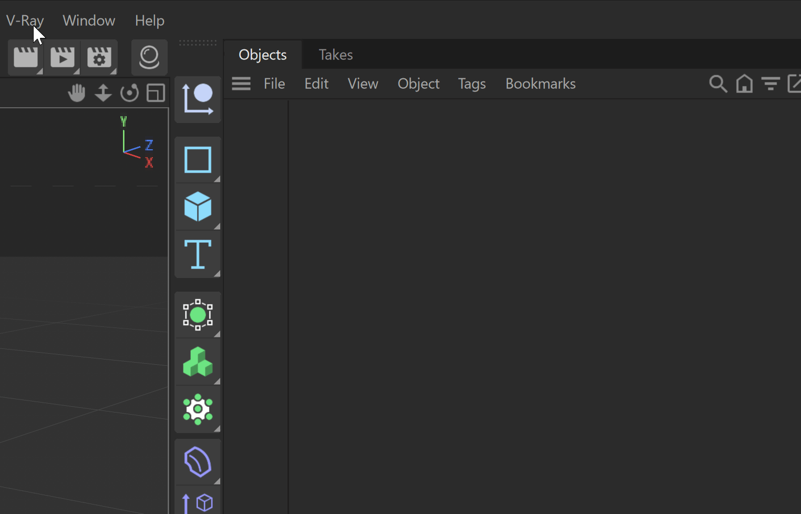801x514 pixels.
Task: Open the Bookmarks menu
Action: (x=540, y=84)
